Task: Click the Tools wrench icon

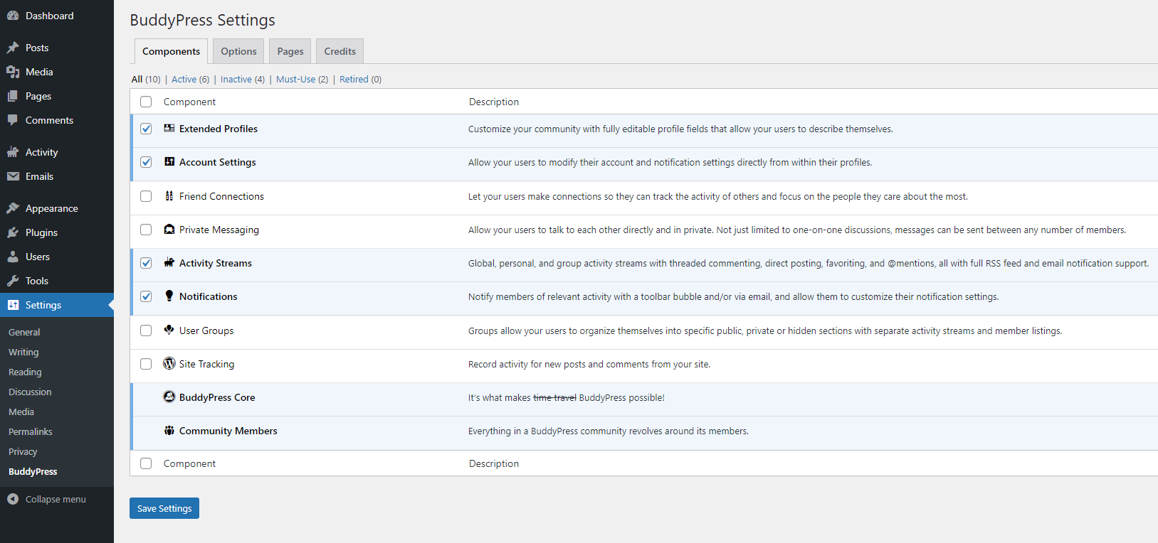Action: 13,281
